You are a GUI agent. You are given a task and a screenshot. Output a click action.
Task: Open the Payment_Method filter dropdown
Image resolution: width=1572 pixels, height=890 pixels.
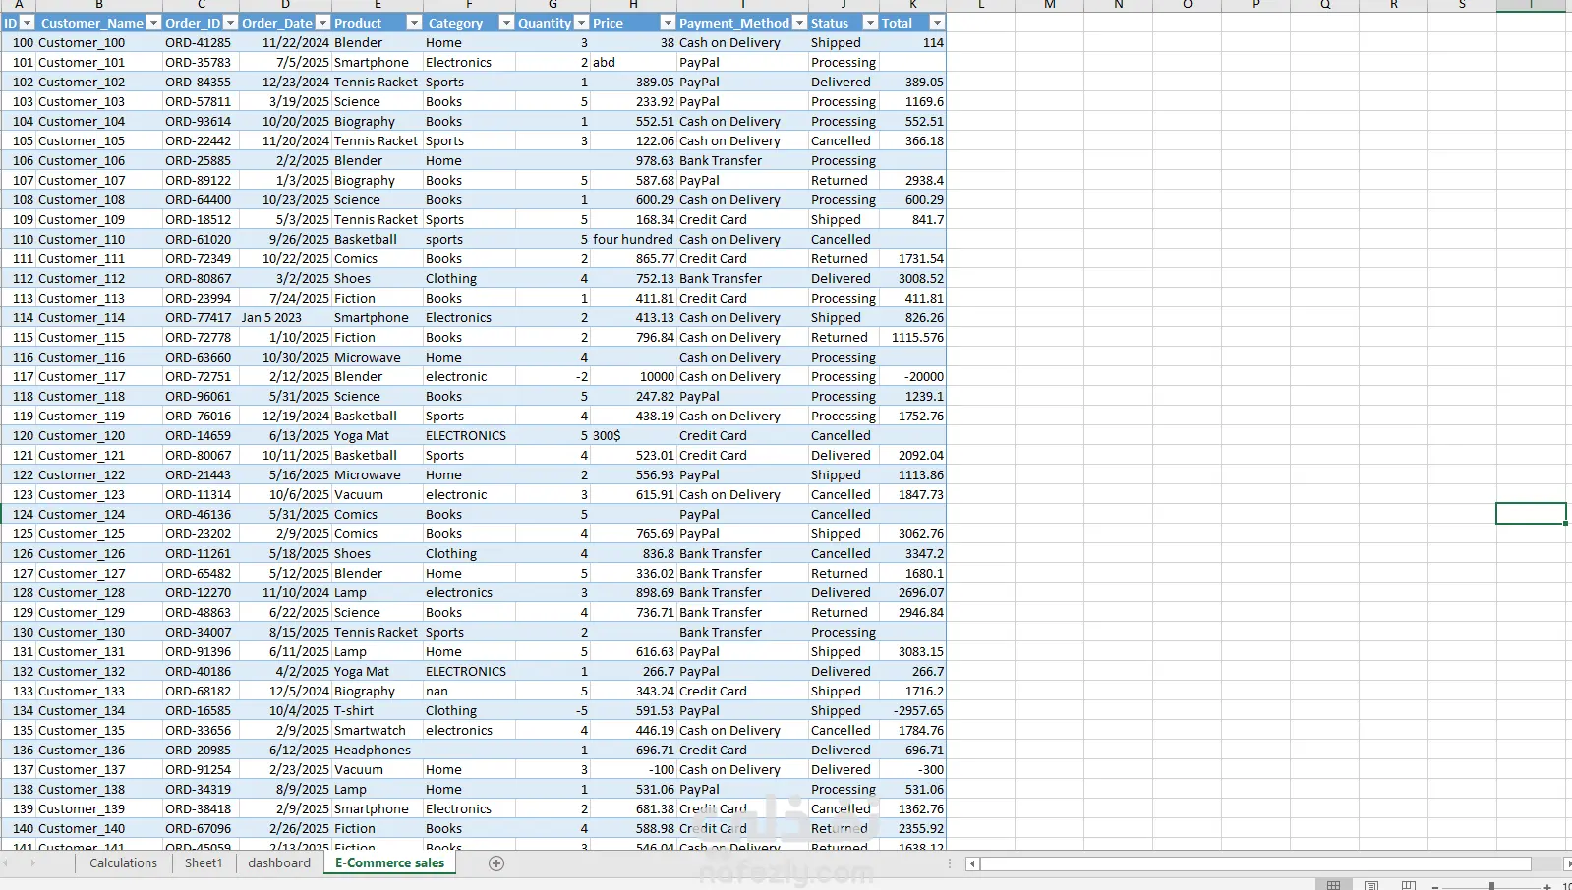click(x=799, y=23)
